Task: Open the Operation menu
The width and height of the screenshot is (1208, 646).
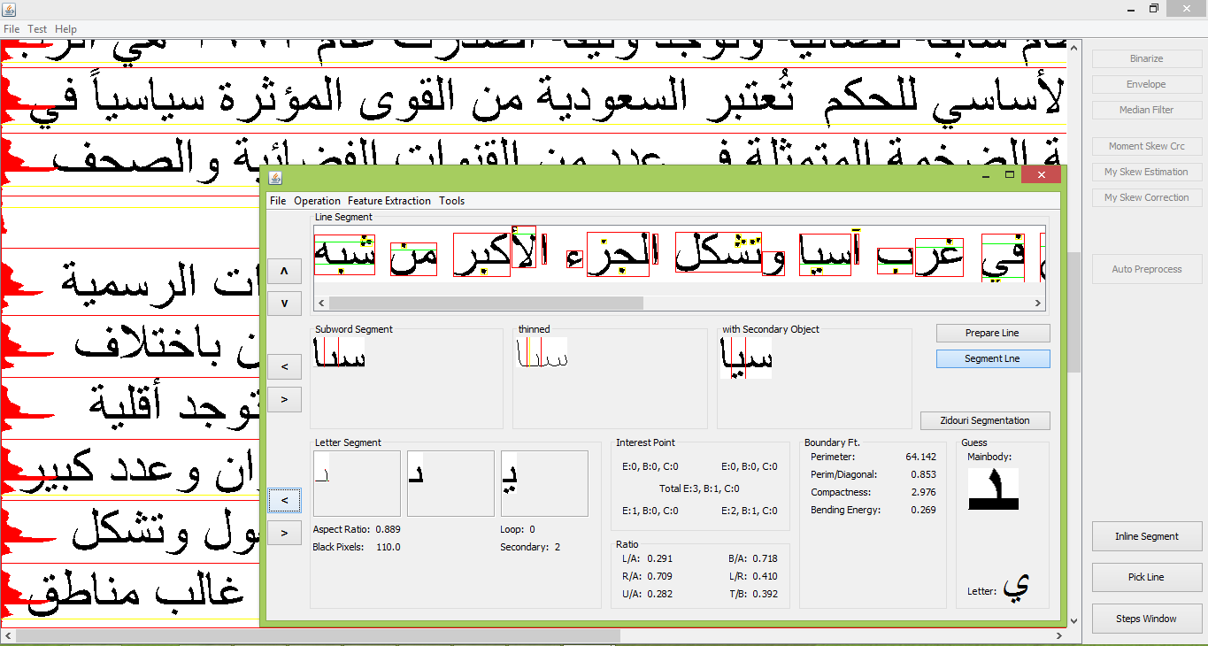Action: (x=317, y=201)
